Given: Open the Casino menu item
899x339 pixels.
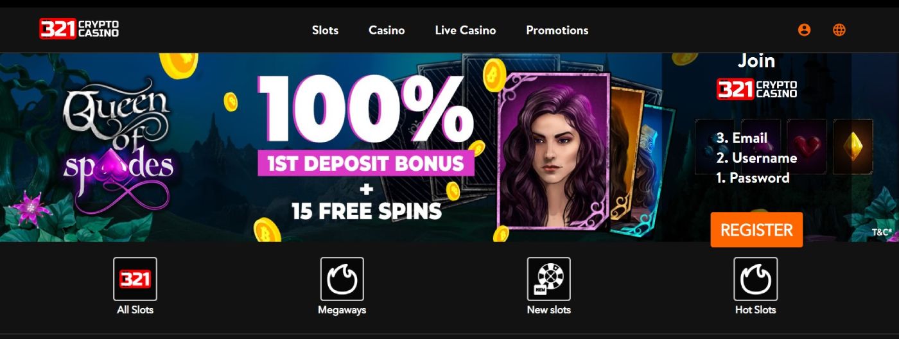Looking at the screenshot, I should click(387, 30).
